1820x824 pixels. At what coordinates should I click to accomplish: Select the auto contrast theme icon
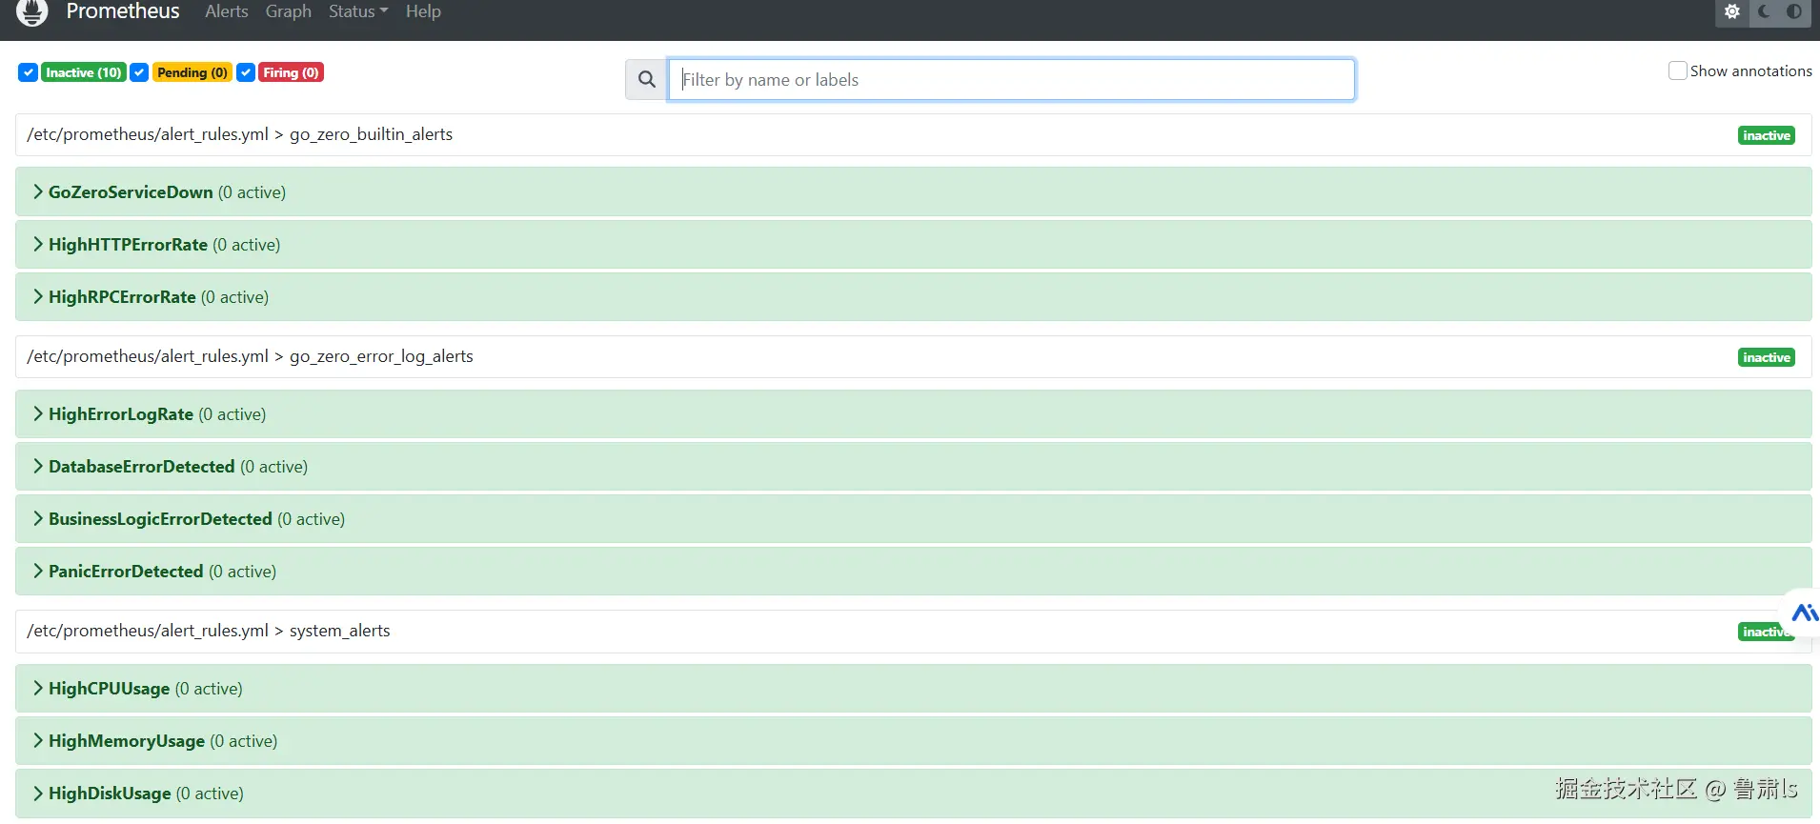pyautogui.click(x=1794, y=11)
